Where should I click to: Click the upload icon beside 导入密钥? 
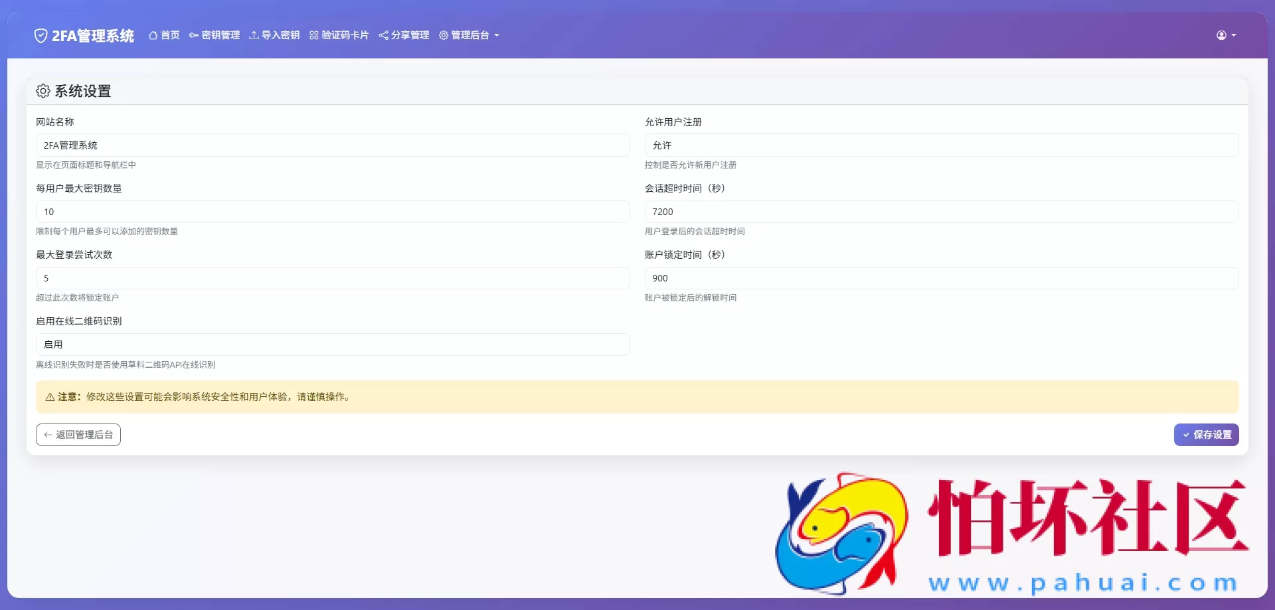pos(253,35)
